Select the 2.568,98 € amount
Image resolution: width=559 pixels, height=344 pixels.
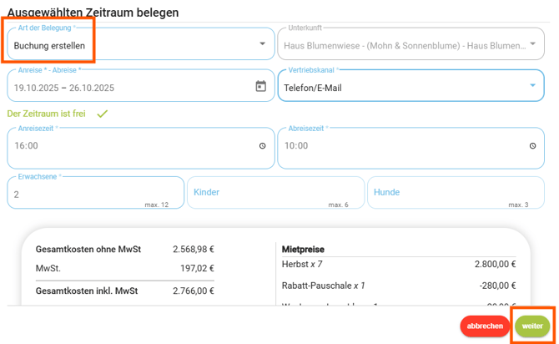click(x=194, y=250)
